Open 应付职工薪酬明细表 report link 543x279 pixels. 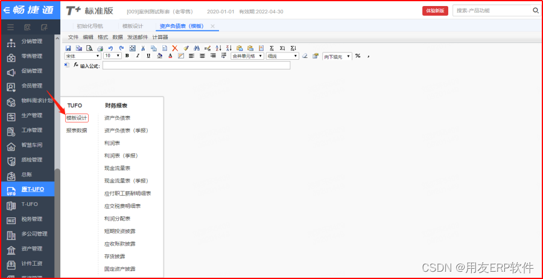point(128,193)
